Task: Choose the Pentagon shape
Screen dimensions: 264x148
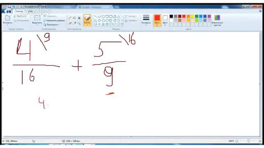Action: coord(103,20)
